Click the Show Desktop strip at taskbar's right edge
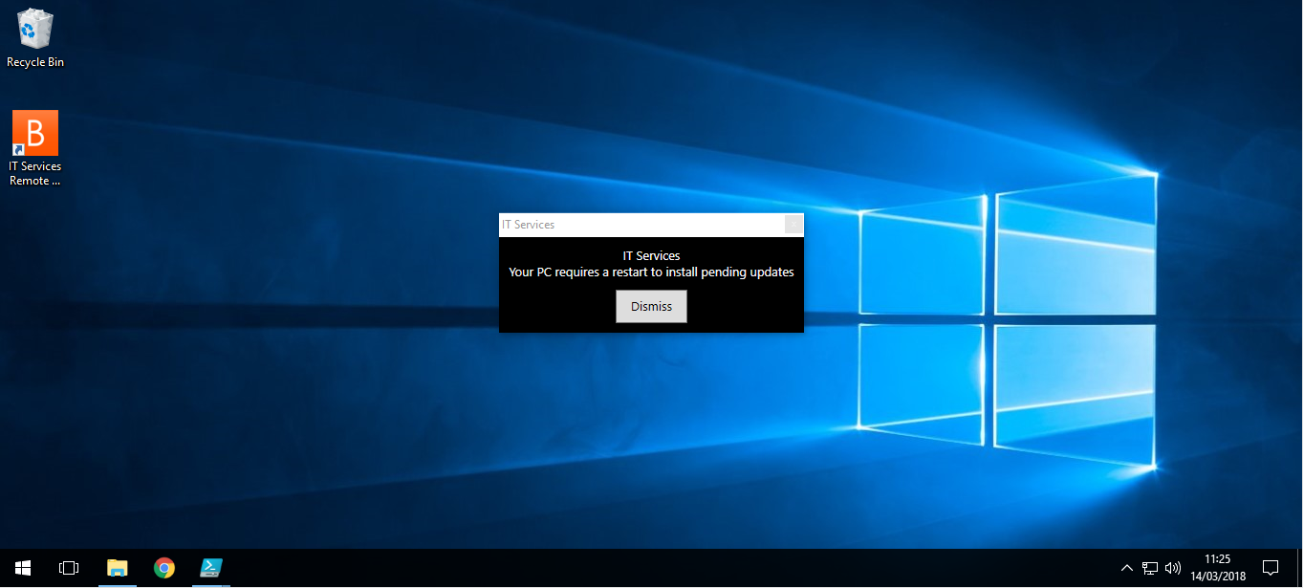Screen dimensions: 1304x588 pos(1301,567)
